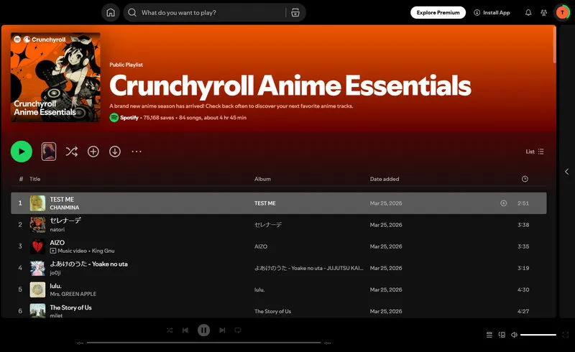The height and width of the screenshot is (352, 575).
Task: Click the search magnifier icon
Action: [132, 13]
